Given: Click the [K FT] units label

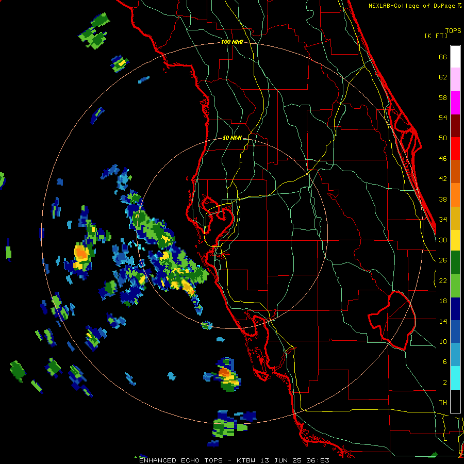Looking at the screenshot, I should click(x=436, y=36).
